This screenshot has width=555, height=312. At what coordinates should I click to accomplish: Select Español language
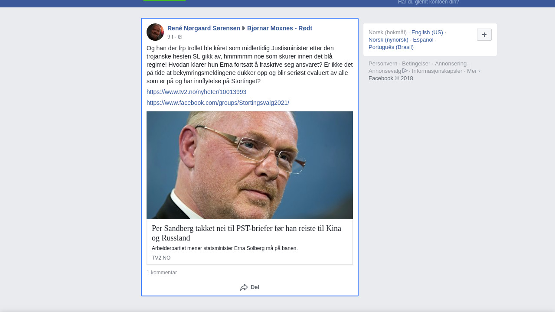[x=423, y=40]
